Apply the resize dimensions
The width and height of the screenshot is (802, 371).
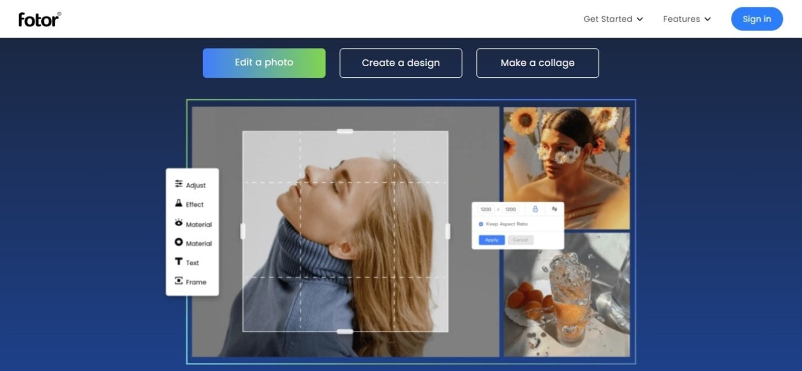click(492, 240)
